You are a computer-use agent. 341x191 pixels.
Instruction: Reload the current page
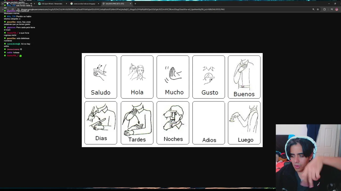[13, 9]
